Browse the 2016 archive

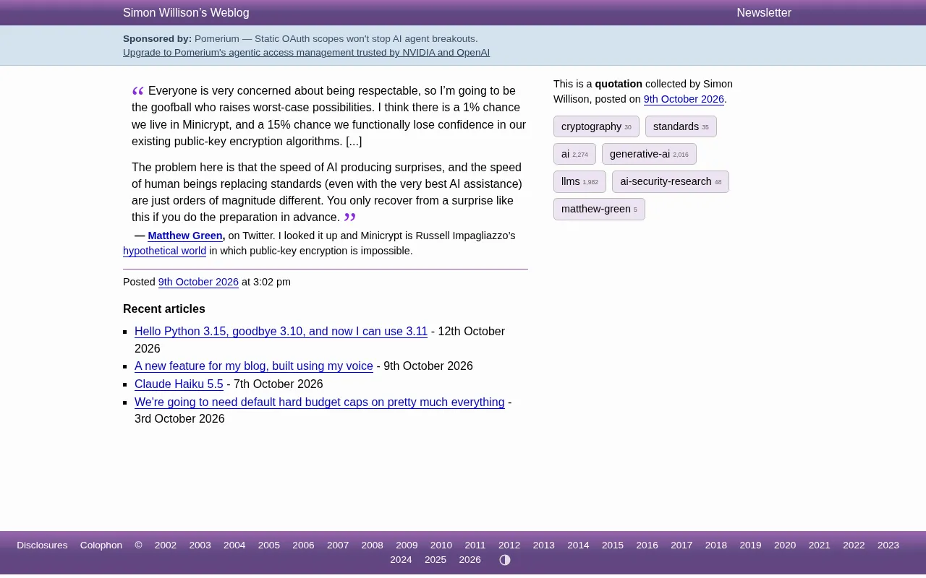(647, 545)
